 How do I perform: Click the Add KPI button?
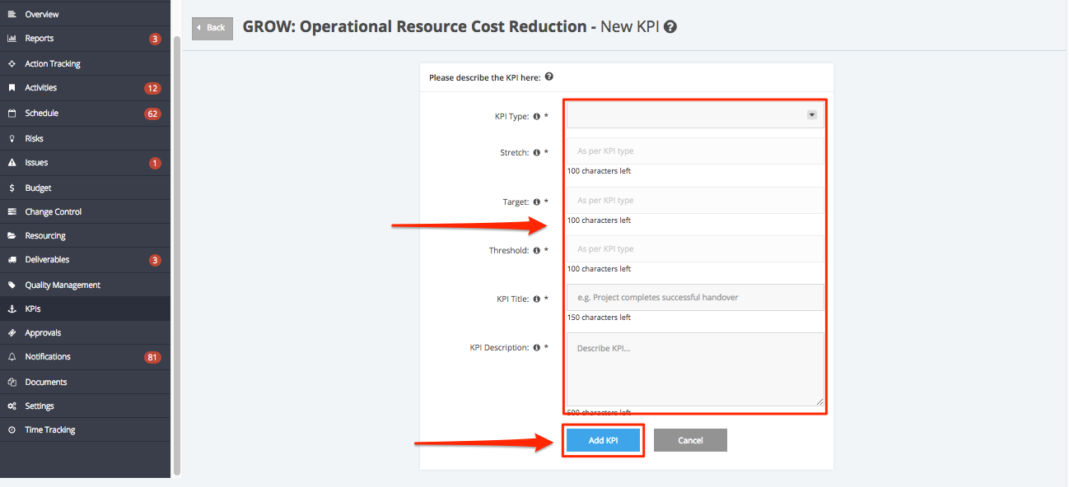(x=603, y=440)
